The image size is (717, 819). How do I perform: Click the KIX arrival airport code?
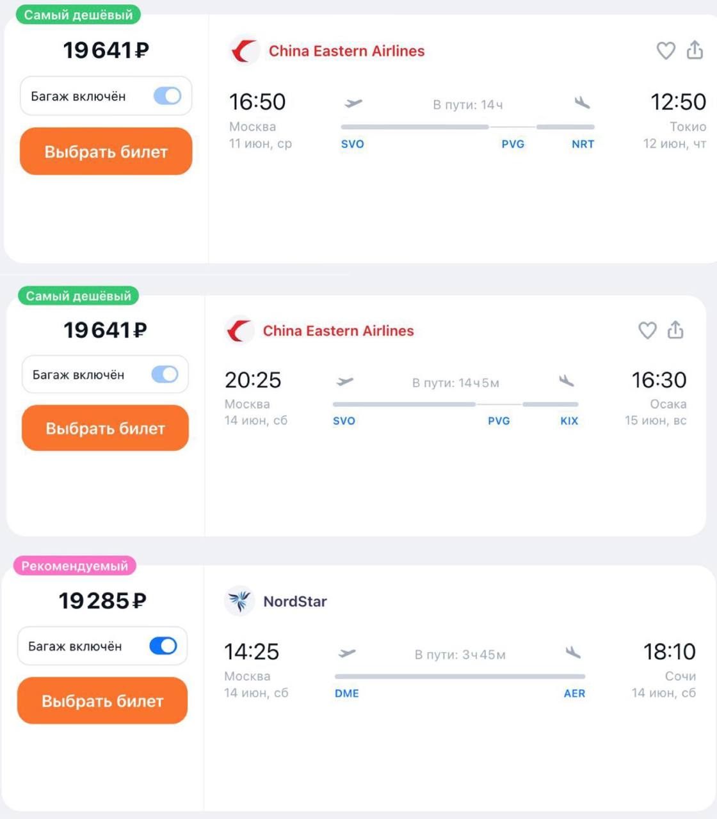point(569,420)
